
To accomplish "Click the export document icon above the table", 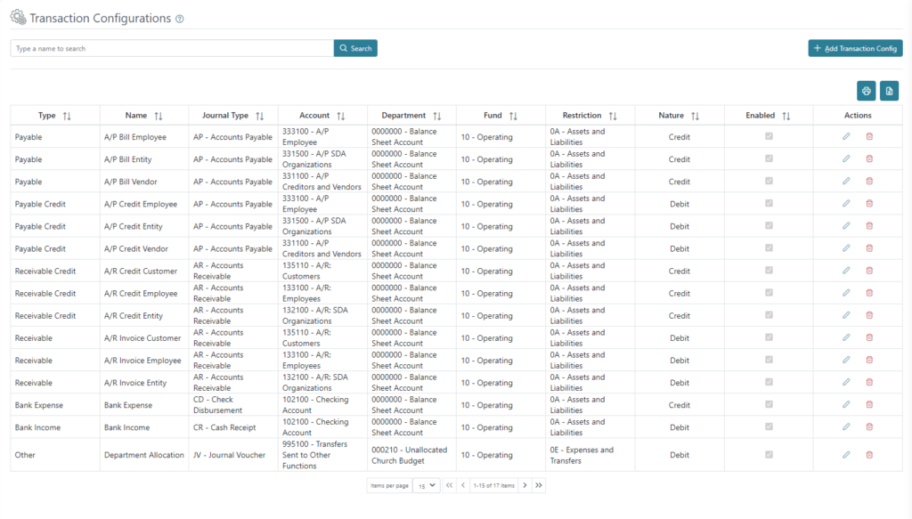I will [x=889, y=91].
